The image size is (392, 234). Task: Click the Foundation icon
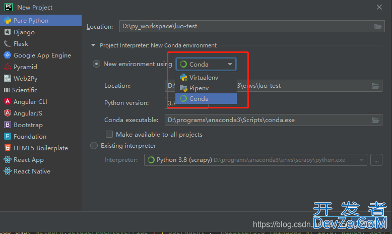(x=8, y=136)
